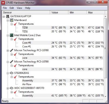
Task: Collapse the GATEWAYLAPTOP root node
Action: point(4,17)
